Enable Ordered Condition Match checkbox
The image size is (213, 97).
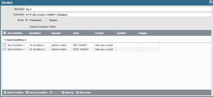(27, 26)
